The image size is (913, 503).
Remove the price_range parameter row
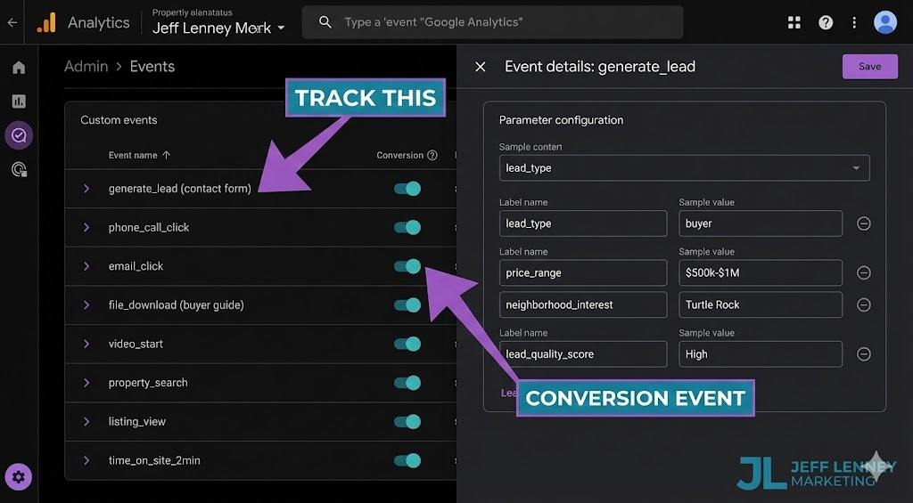[863, 272]
